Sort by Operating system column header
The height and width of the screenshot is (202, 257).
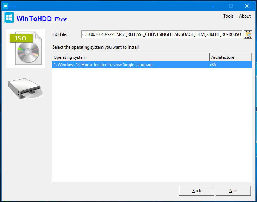[x=131, y=57]
